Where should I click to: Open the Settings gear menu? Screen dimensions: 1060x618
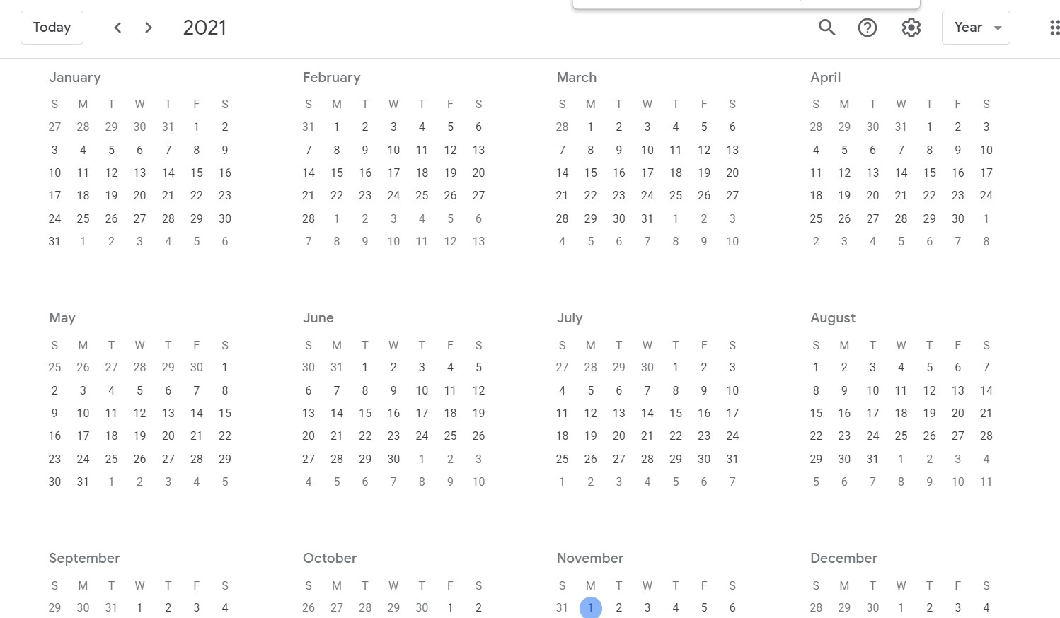(911, 28)
